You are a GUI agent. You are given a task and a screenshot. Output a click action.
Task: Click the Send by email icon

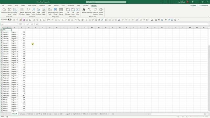(x=10, y=11)
